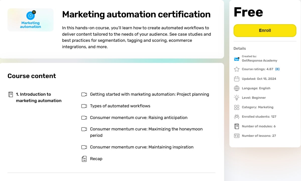Click the module icon before Introduction to marketing automation
Screen dimensions: 301x181
[11, 94]
